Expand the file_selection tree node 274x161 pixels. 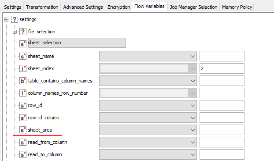point(15,32)
